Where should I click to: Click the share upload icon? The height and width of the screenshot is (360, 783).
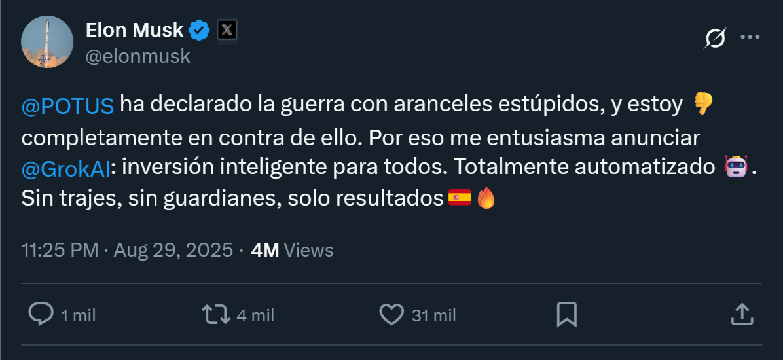pos(740,314)
